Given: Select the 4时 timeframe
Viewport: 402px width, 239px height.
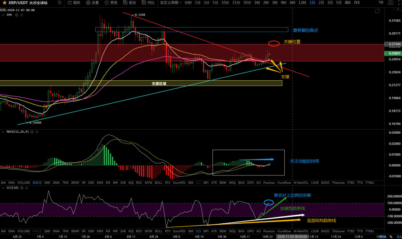Looking at the screenshot, I should tap(283, 3).
